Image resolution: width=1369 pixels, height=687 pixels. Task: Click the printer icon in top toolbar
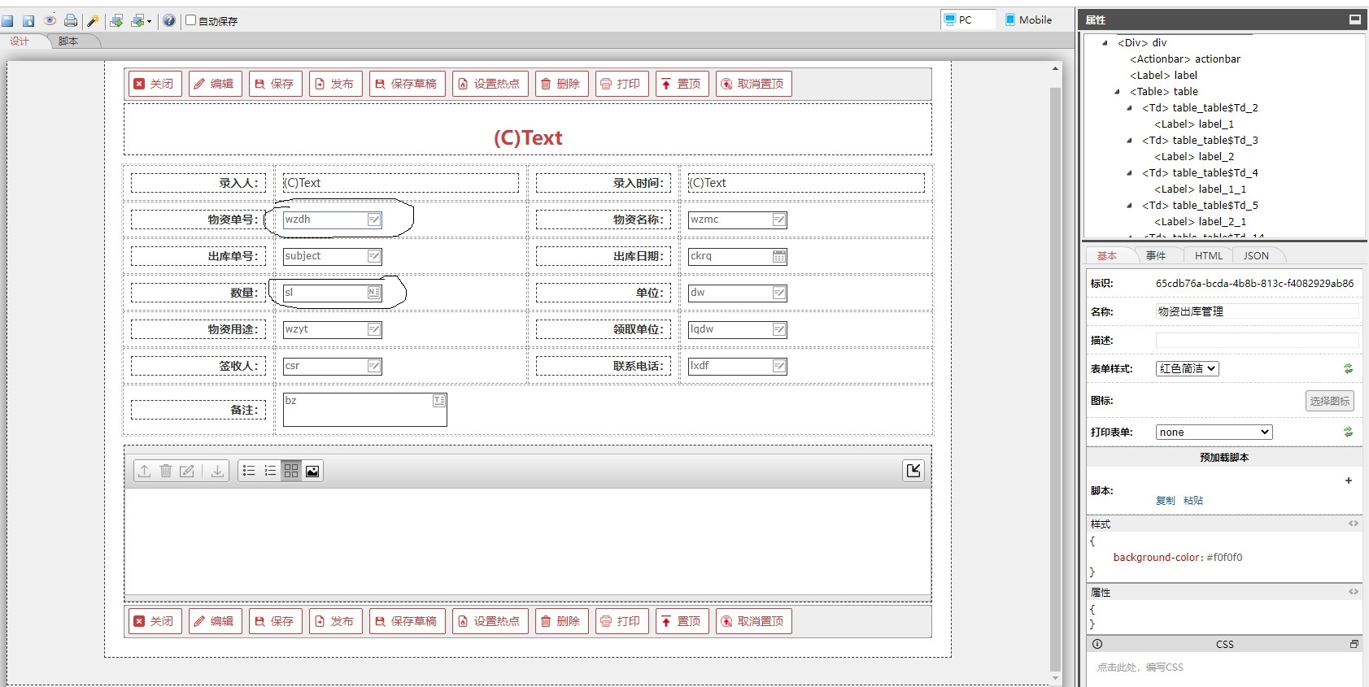[71, 20]
